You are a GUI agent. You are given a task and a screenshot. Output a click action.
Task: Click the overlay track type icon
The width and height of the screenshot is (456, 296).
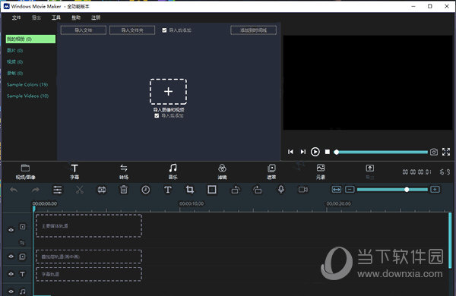(x=22, y=257)
